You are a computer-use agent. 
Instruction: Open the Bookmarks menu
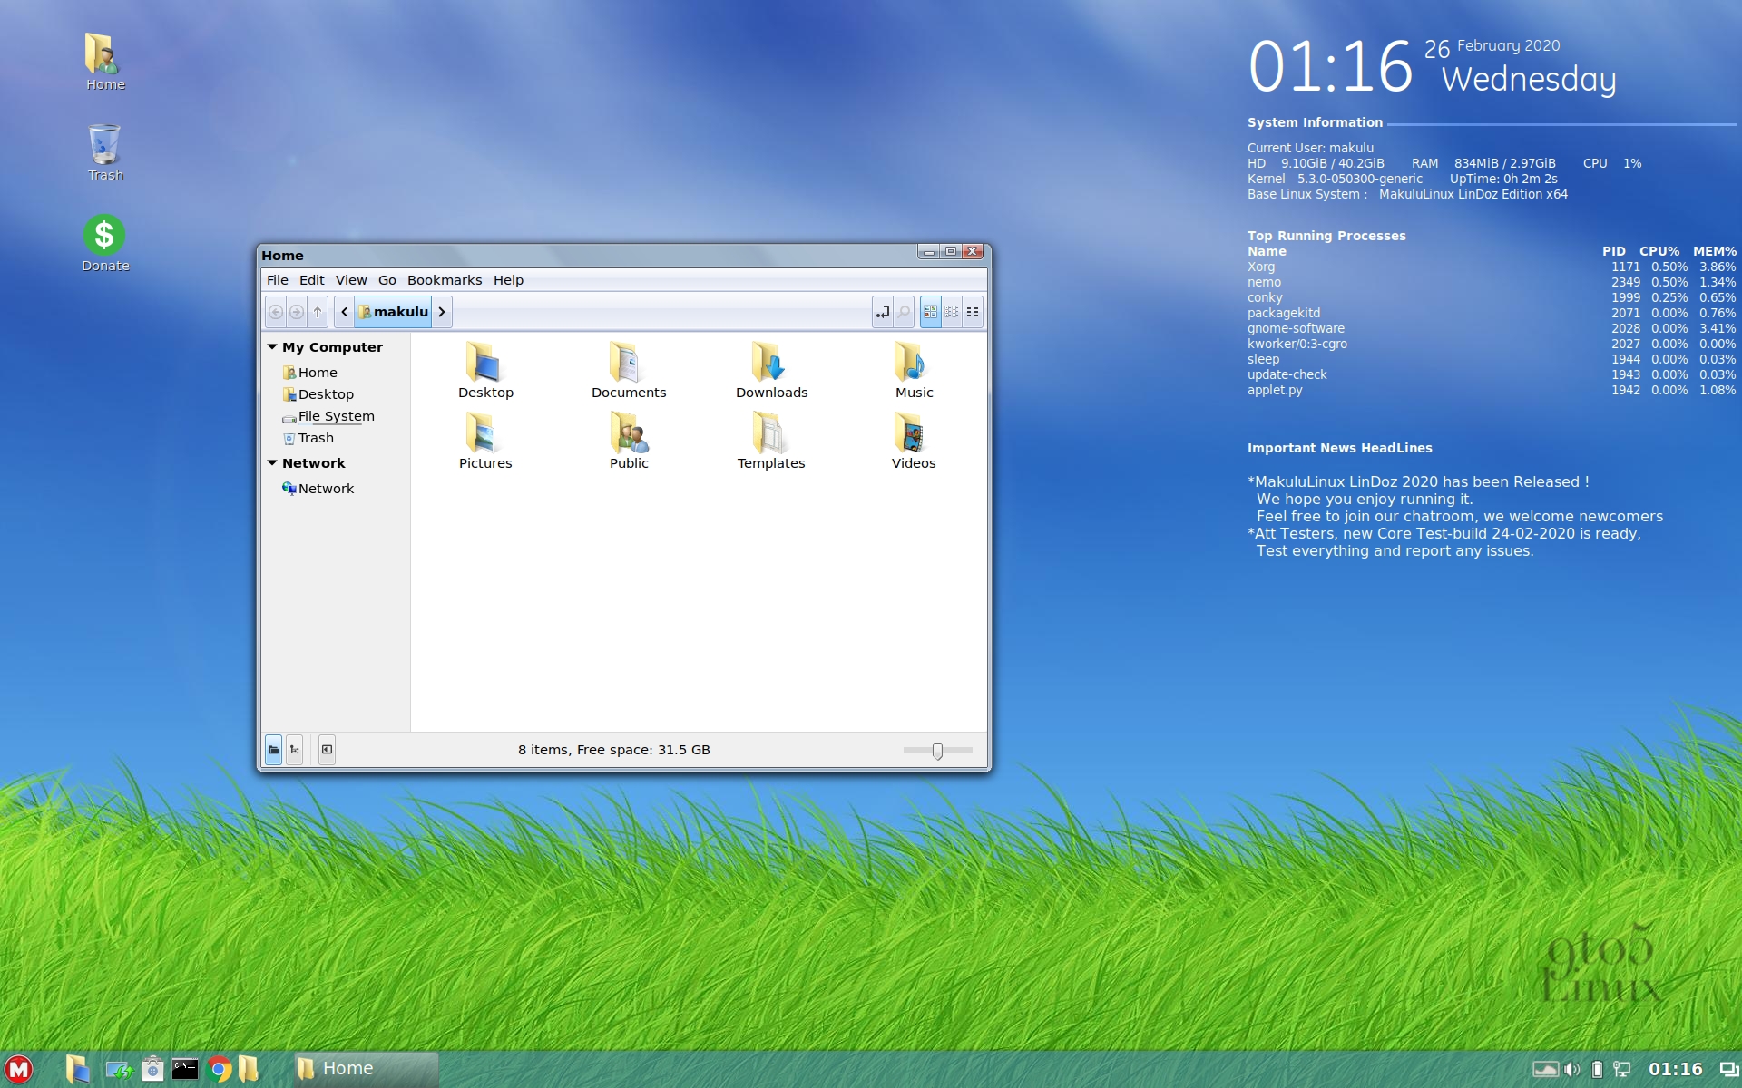(444, 280)
